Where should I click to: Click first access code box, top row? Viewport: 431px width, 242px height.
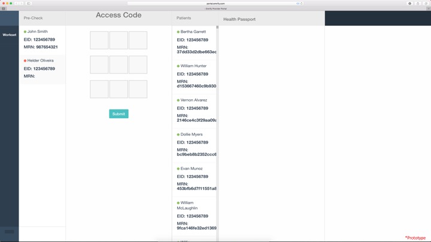(99, 41)
